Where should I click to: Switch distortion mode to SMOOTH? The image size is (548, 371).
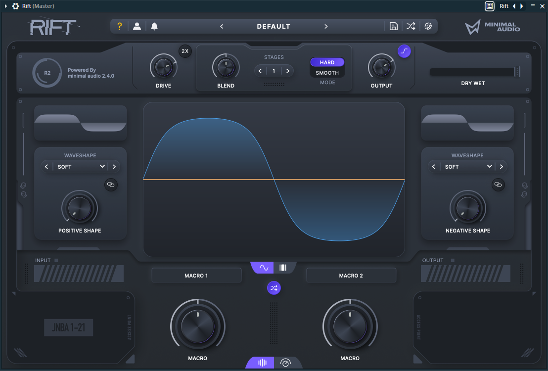(327, 72)
